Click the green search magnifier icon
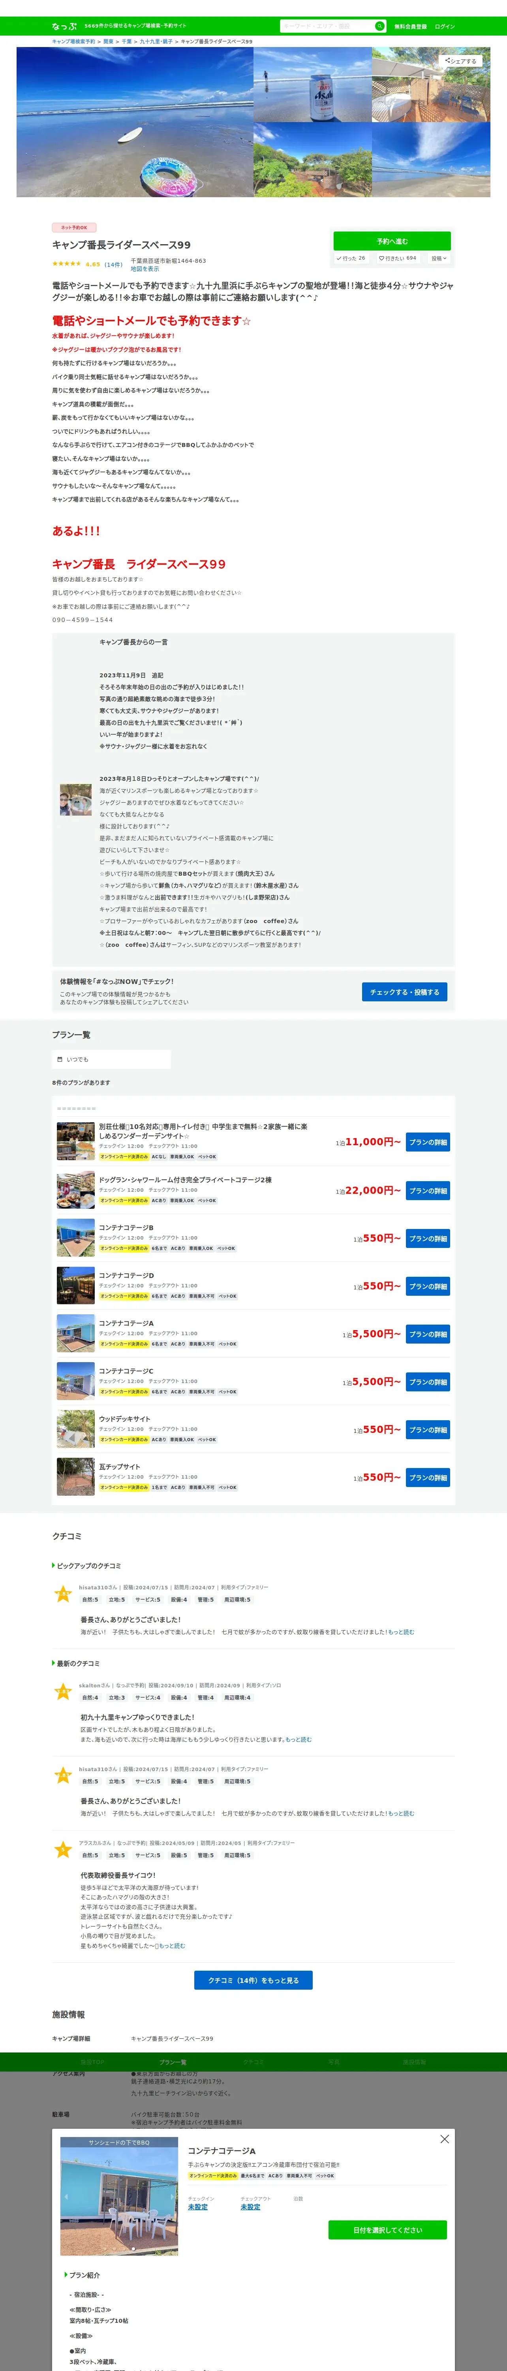This screenshot has height=2371, width=507. (380, 26)
